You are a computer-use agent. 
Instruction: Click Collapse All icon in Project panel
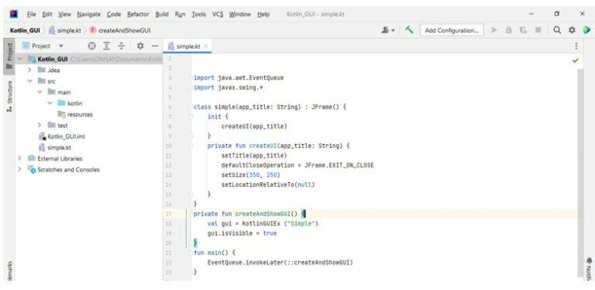tap(122, 46)
